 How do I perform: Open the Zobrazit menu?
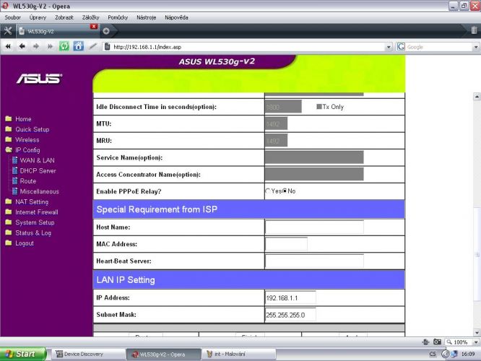tap(64, 17)
